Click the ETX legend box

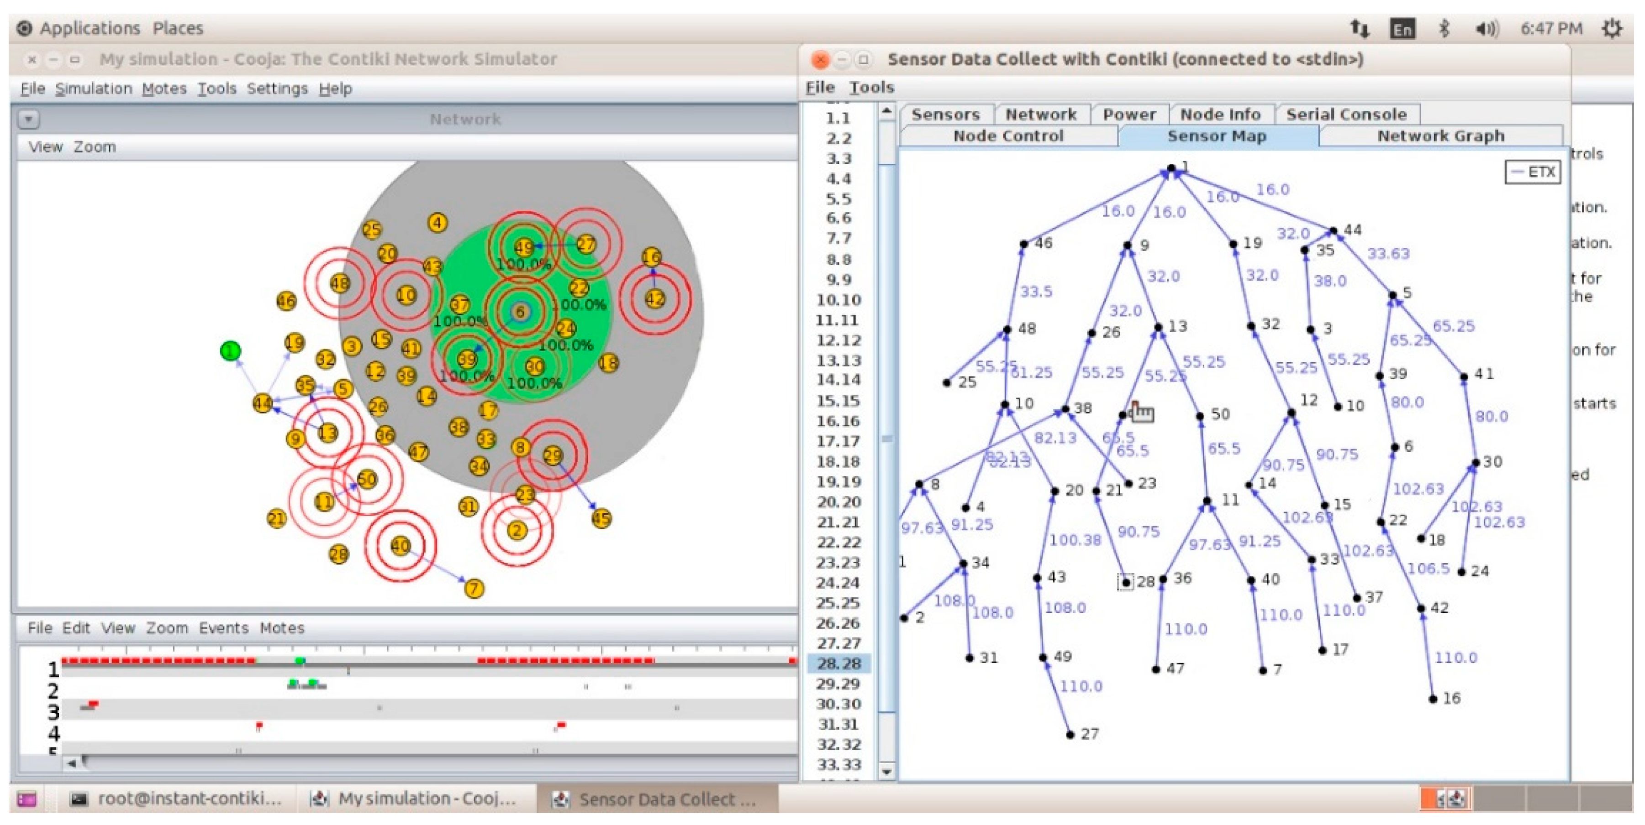coord(1533,172)
